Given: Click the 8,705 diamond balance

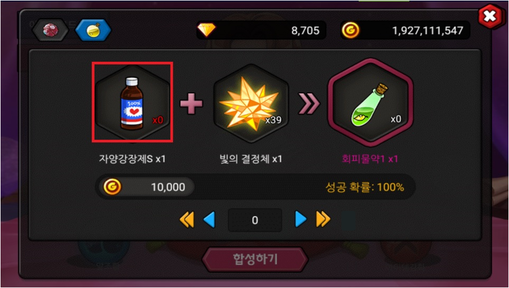Looking at the screenshot, I should point(305,30).
